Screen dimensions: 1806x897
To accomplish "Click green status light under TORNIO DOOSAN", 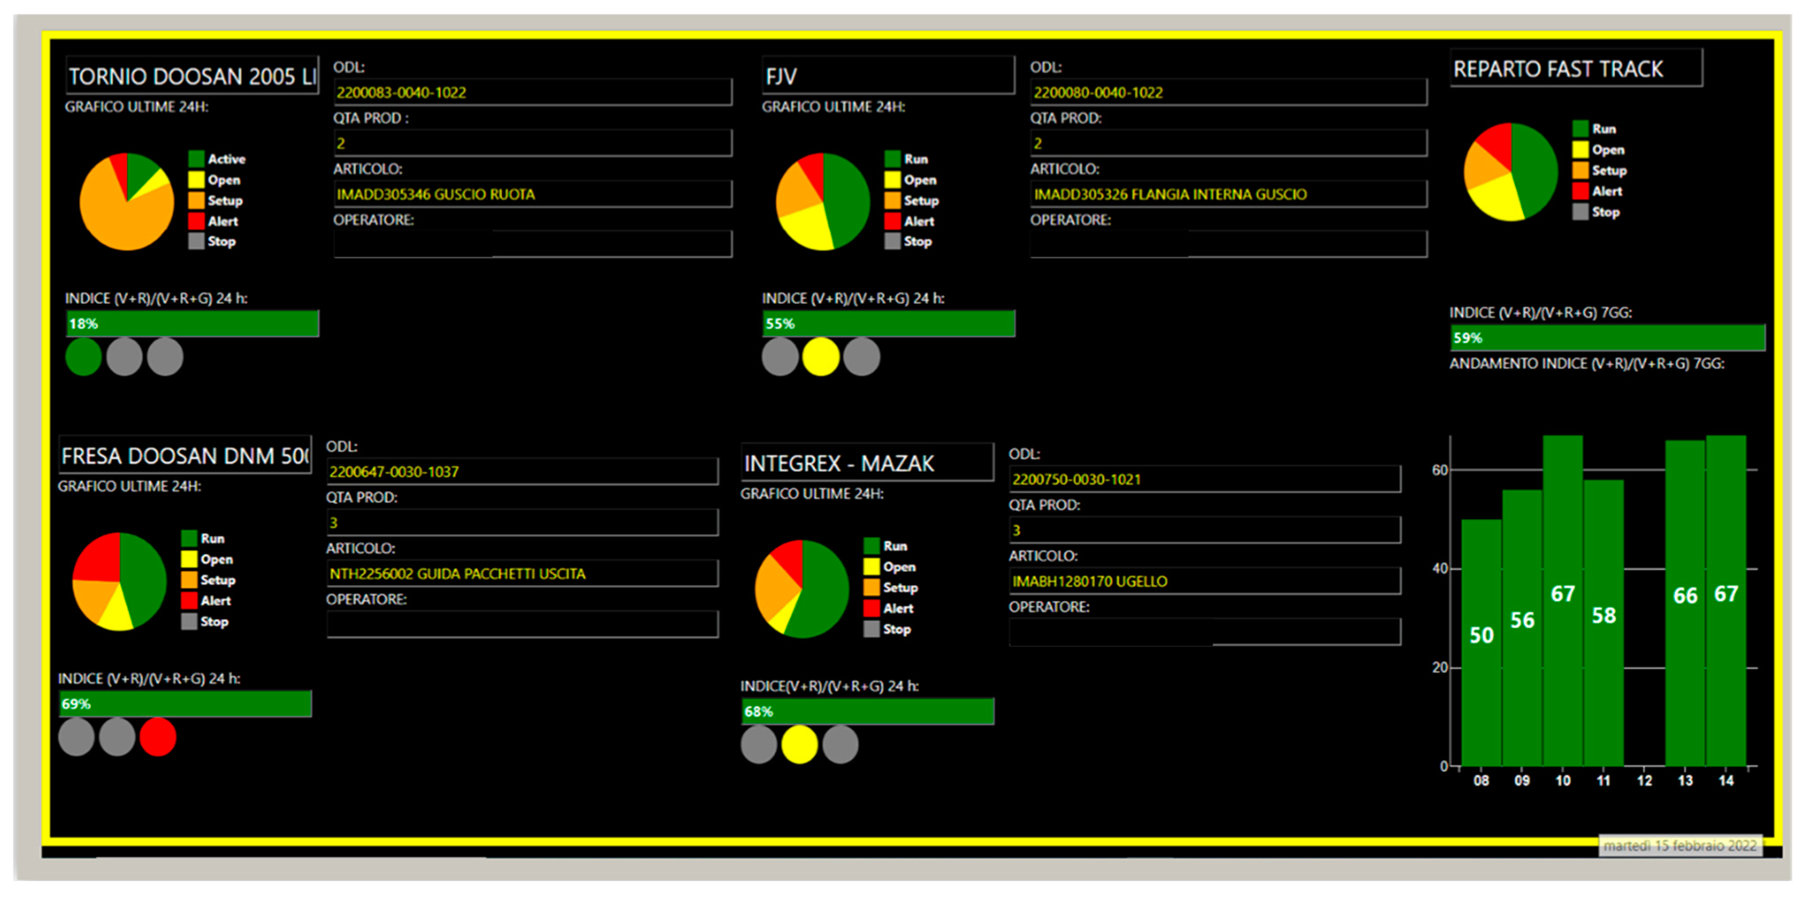I will 84,356.
